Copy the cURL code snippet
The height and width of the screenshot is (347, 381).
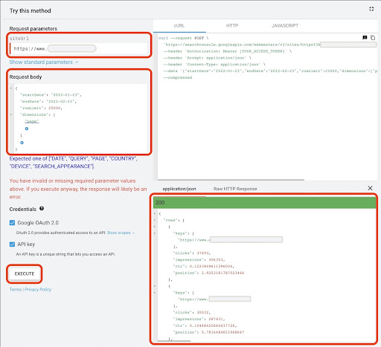pos(373,38)
